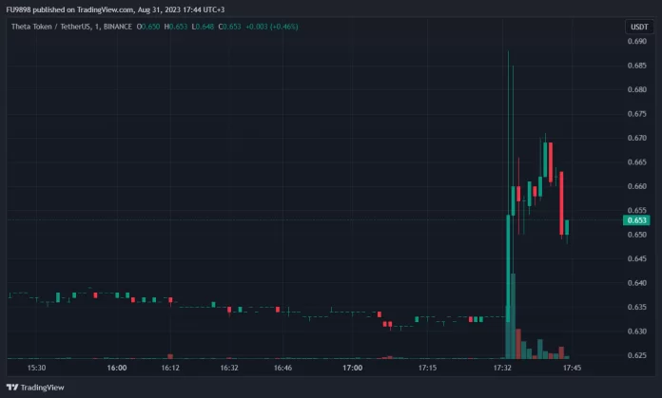Click the 16:32 time axis label
Image resolution: width=662 pixels, height=398 pixels.
(228, 367)
